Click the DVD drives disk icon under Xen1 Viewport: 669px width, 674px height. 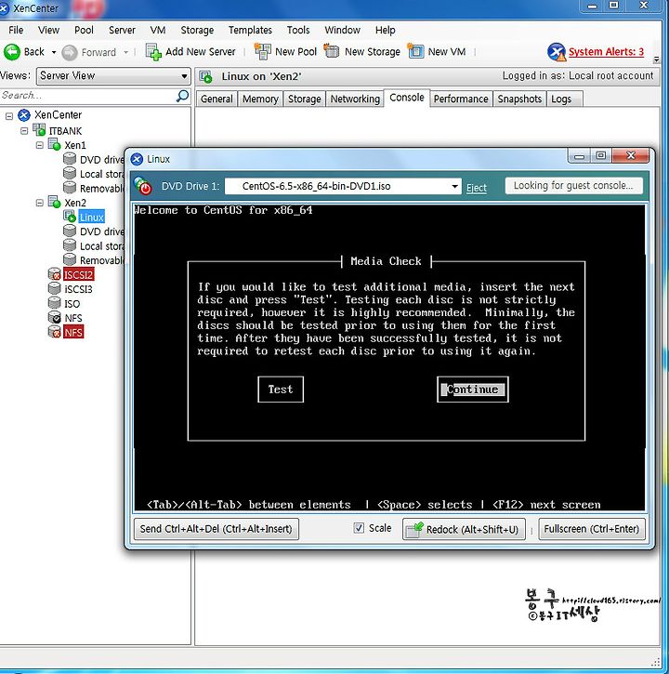point(70,159)
